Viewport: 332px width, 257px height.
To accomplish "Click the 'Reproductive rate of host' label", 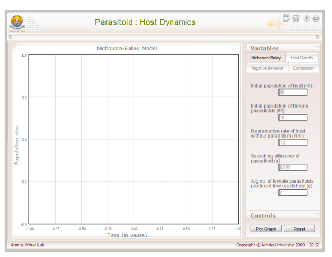I will click(x=278, y=133).
